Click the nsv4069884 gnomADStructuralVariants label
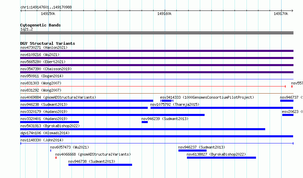Image resolution: width=303 pixels, height=178 pixels. point(58,97)
